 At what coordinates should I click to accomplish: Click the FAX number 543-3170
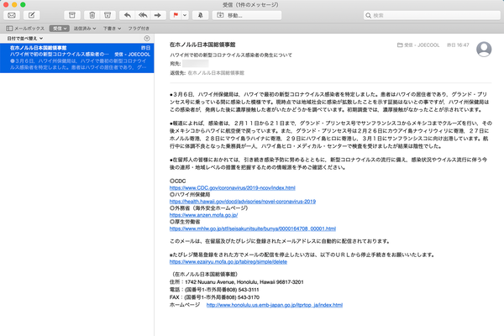[249, 297]
